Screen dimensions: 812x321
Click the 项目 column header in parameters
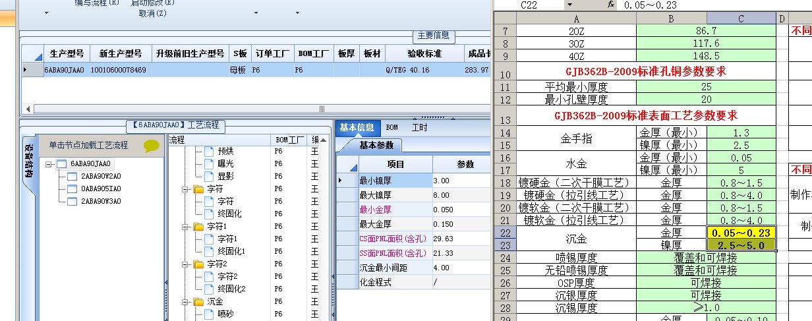tap(395, 164)
